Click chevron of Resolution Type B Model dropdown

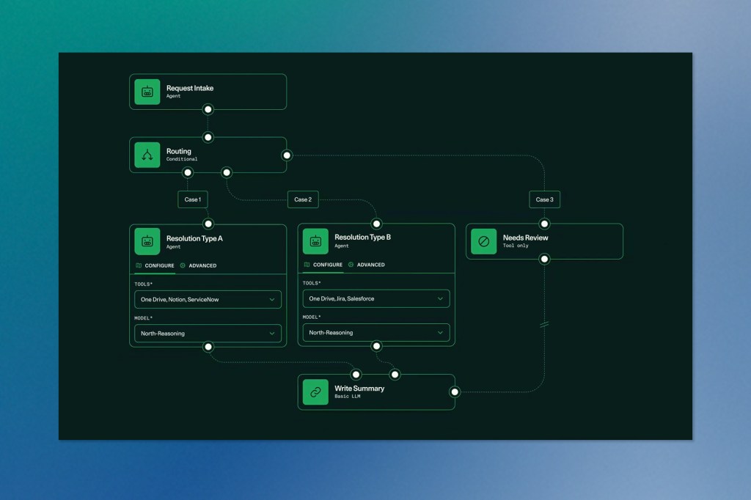[x=440, y=333]
